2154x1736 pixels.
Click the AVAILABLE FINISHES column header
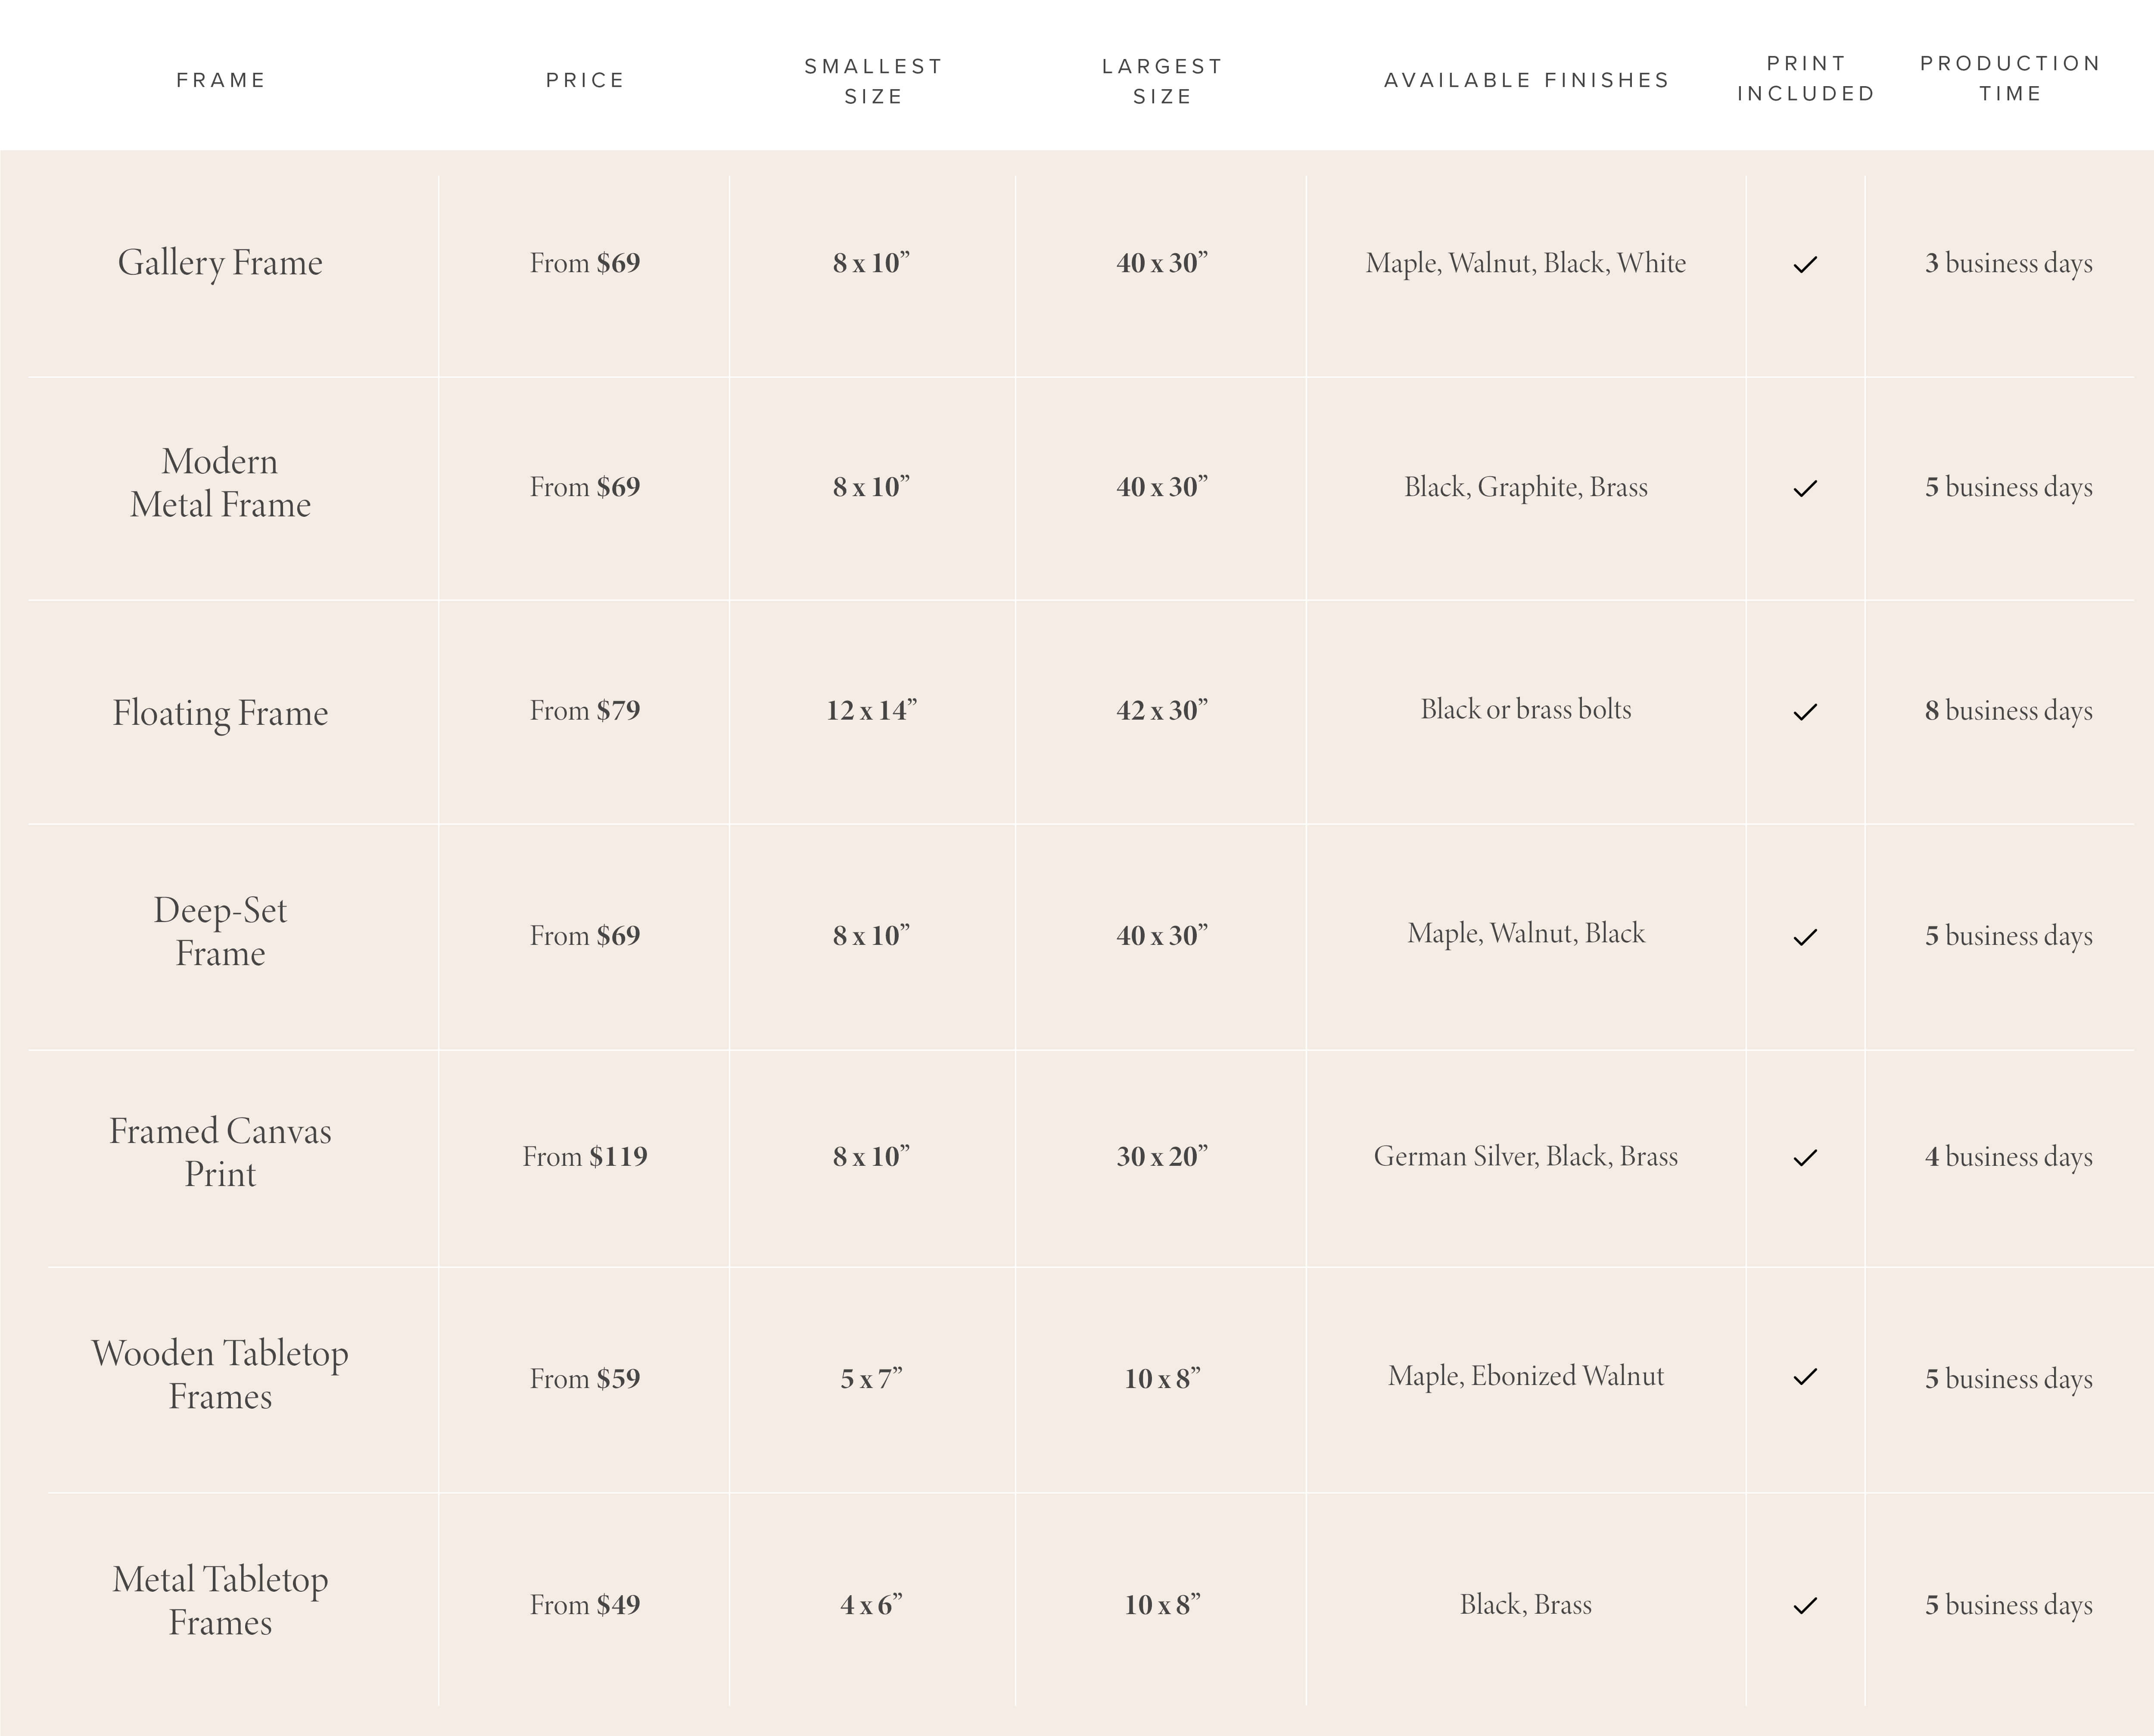pyautogui.click(x=1527, y=80)
